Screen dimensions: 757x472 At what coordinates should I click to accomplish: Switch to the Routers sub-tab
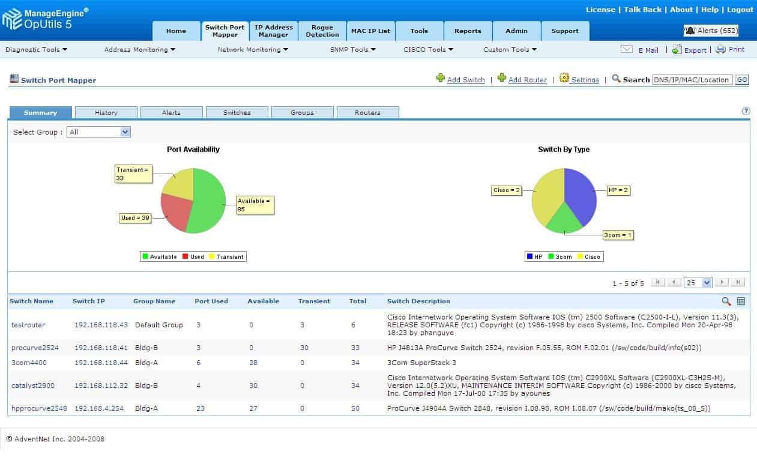(x=367, y=113)
